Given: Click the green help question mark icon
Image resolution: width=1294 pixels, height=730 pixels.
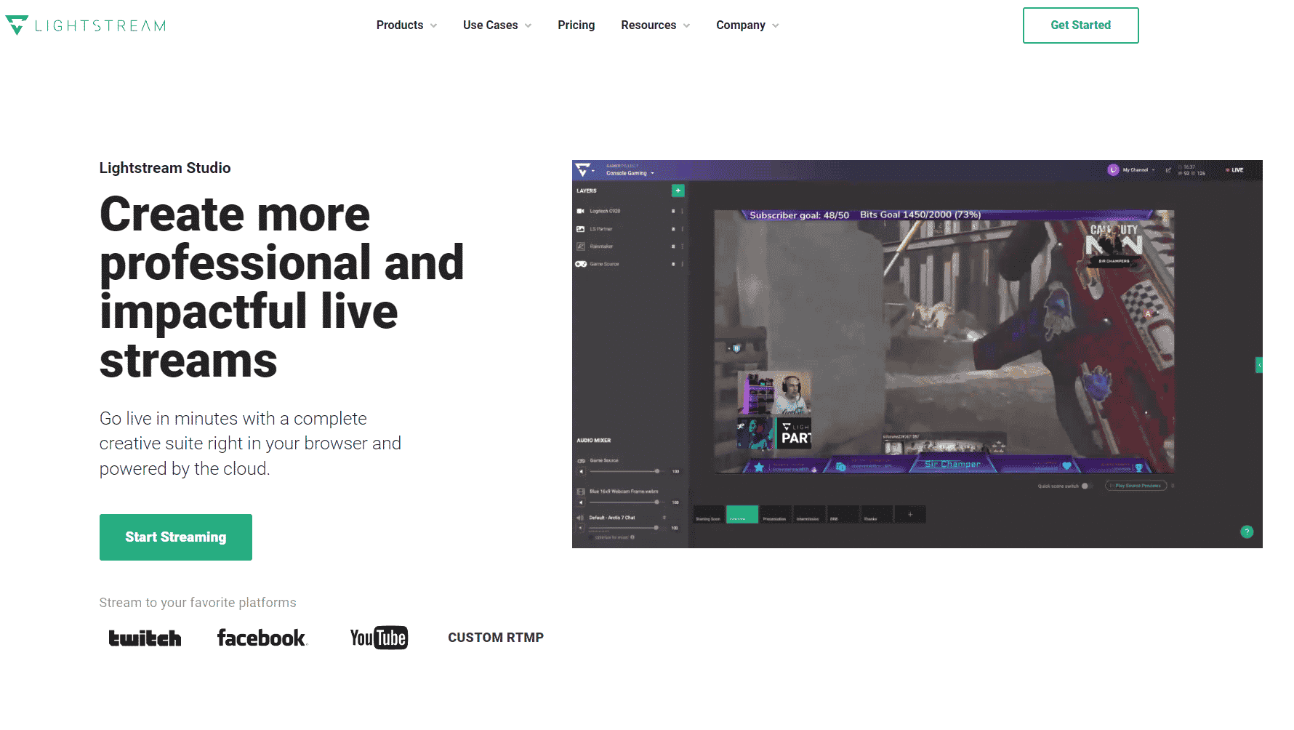Looking at the screenshot, I should tap(1247, 532).
